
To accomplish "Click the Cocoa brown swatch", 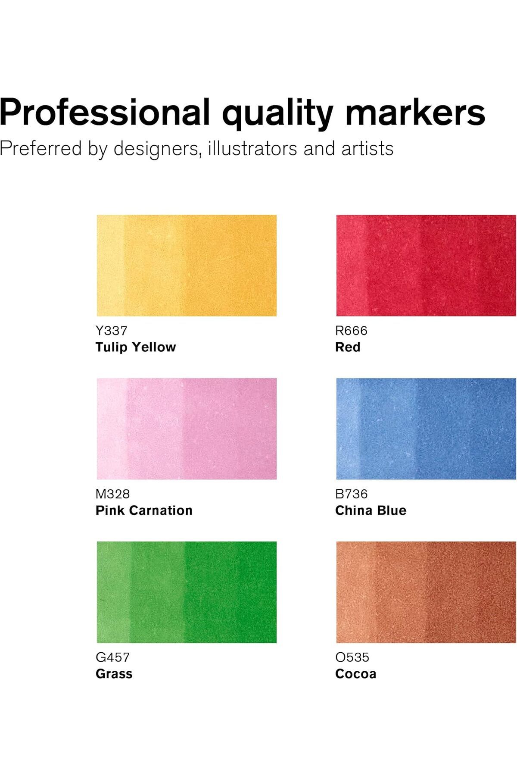I will click(x=426, y=592).
